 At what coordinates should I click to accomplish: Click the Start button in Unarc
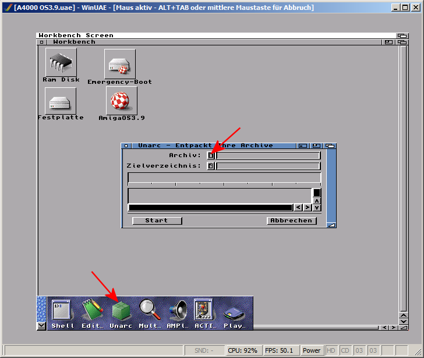pos(157,221)
